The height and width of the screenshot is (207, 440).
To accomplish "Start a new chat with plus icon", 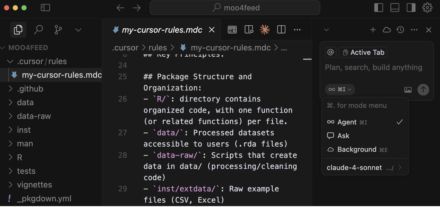I will [x=373, y=30].
